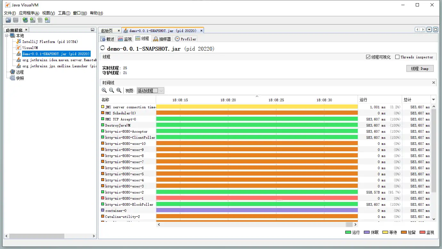Open the column selector arrow beside 总计
442x249 pixels.
point(434,100)
